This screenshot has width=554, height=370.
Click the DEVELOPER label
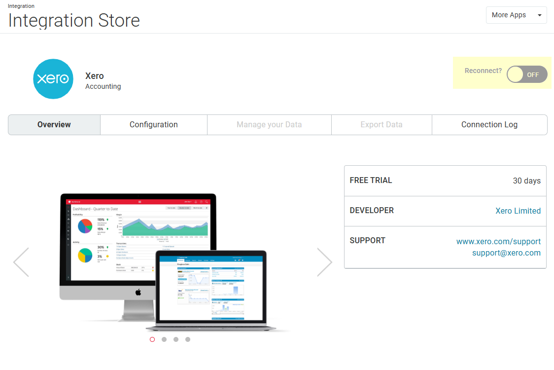pyautogui.click(x=372, y=211)
